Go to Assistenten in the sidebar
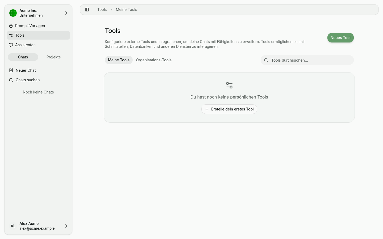The image size is (383, 239). (x=38, y=45)
